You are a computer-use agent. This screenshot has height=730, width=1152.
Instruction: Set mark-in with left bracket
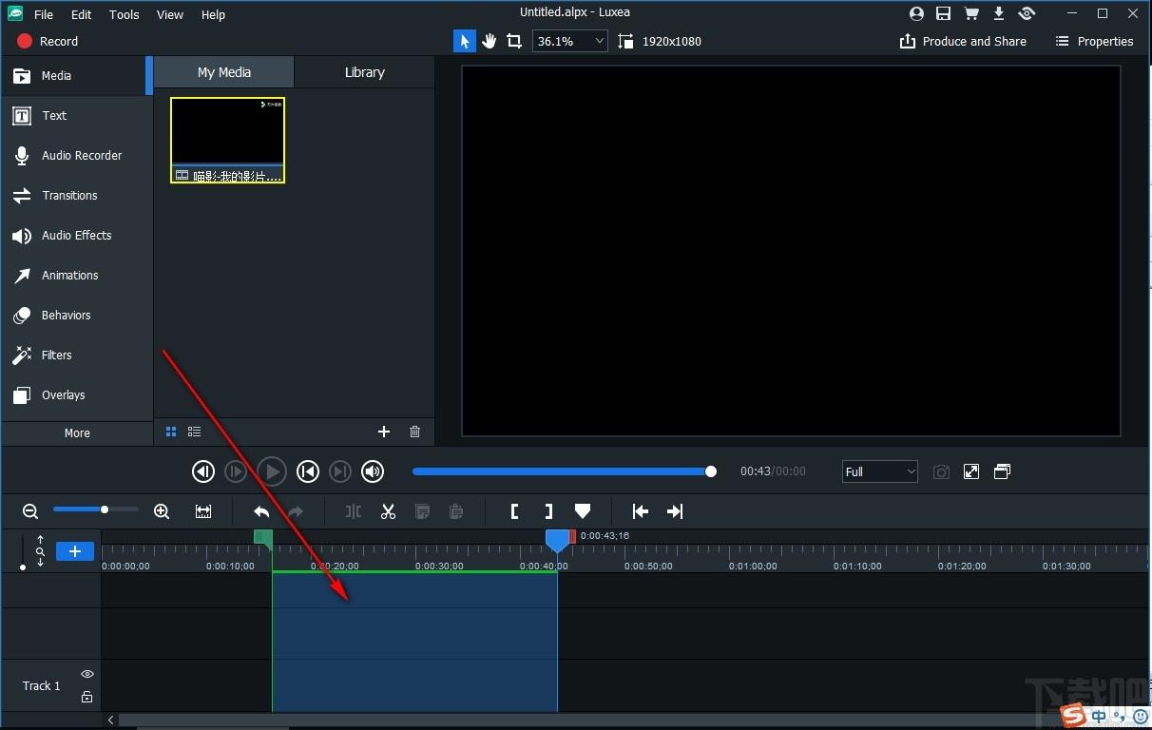[514, 511]
